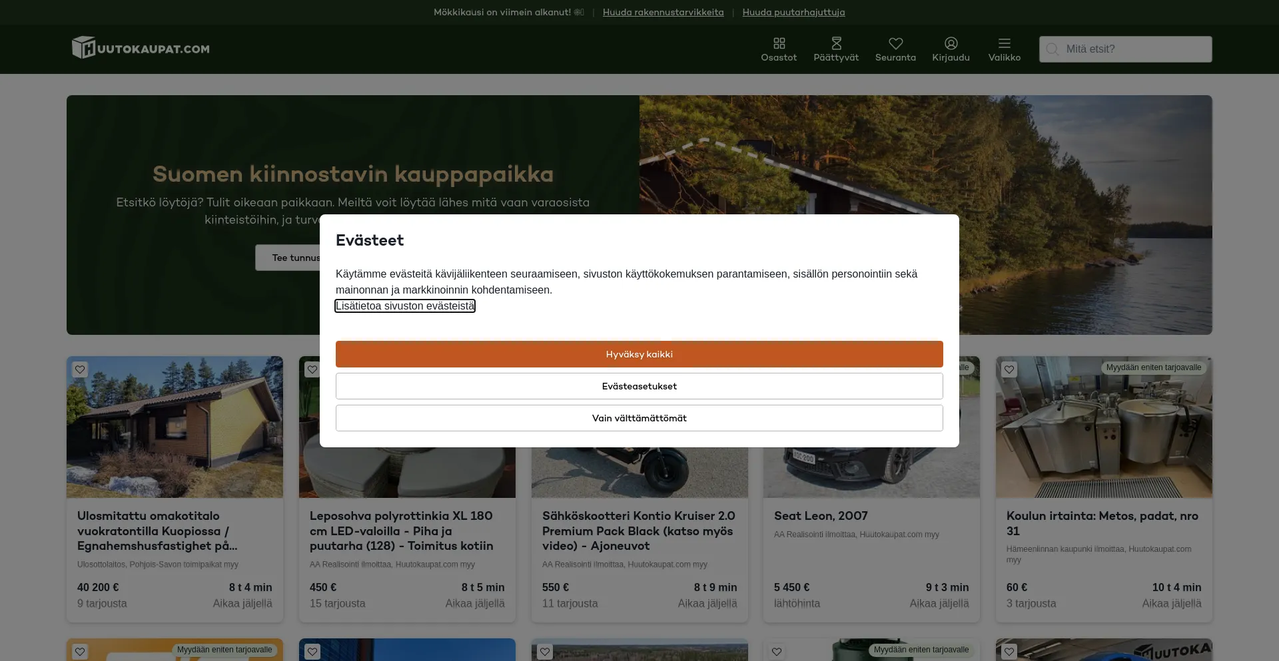
Task: Open the Valikko hamburger menu
Action: coord(1004,44)
